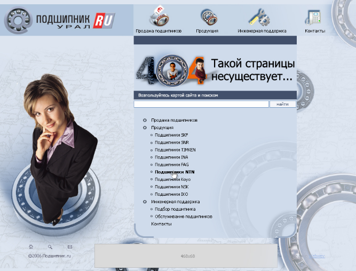Click into the site search input field
The height and width of the screenshot is (271, 356).
pyautogui.click(x=201, y=104)
